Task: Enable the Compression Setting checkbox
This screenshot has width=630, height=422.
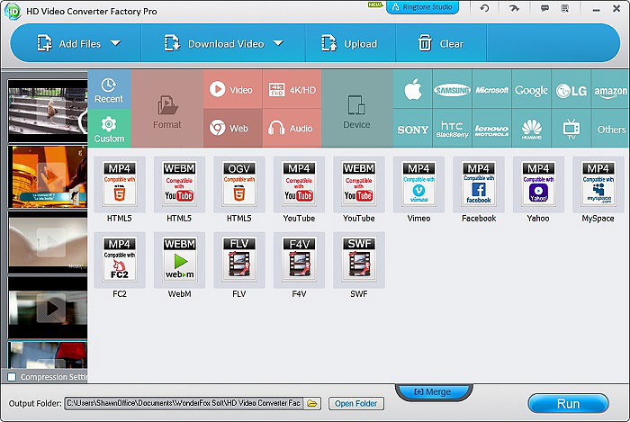Action: (12, 377)
